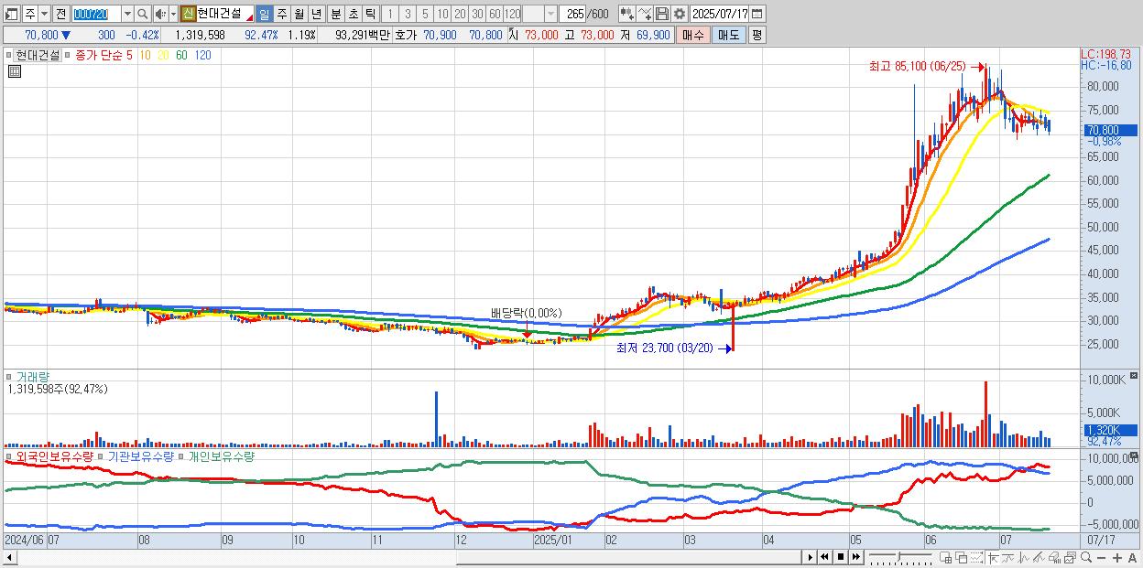Viewport: 1143px width, 568px height.
Task: Click the 현대건설 chart legend label
Action: 38,55
